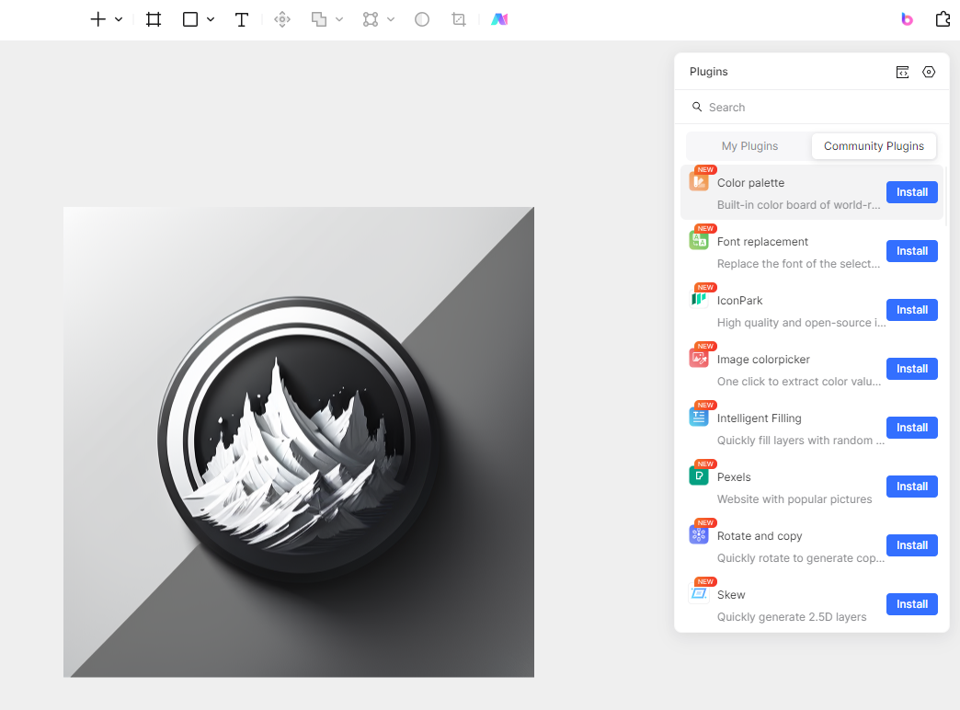Expand the vector nodes tool dropdown arrow
Screen dimensions: 960x710
[391, 19]
